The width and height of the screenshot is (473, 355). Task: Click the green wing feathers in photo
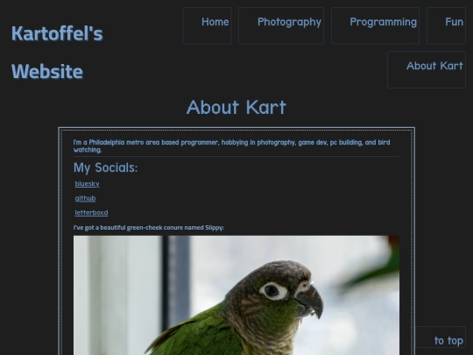(193, 335)
